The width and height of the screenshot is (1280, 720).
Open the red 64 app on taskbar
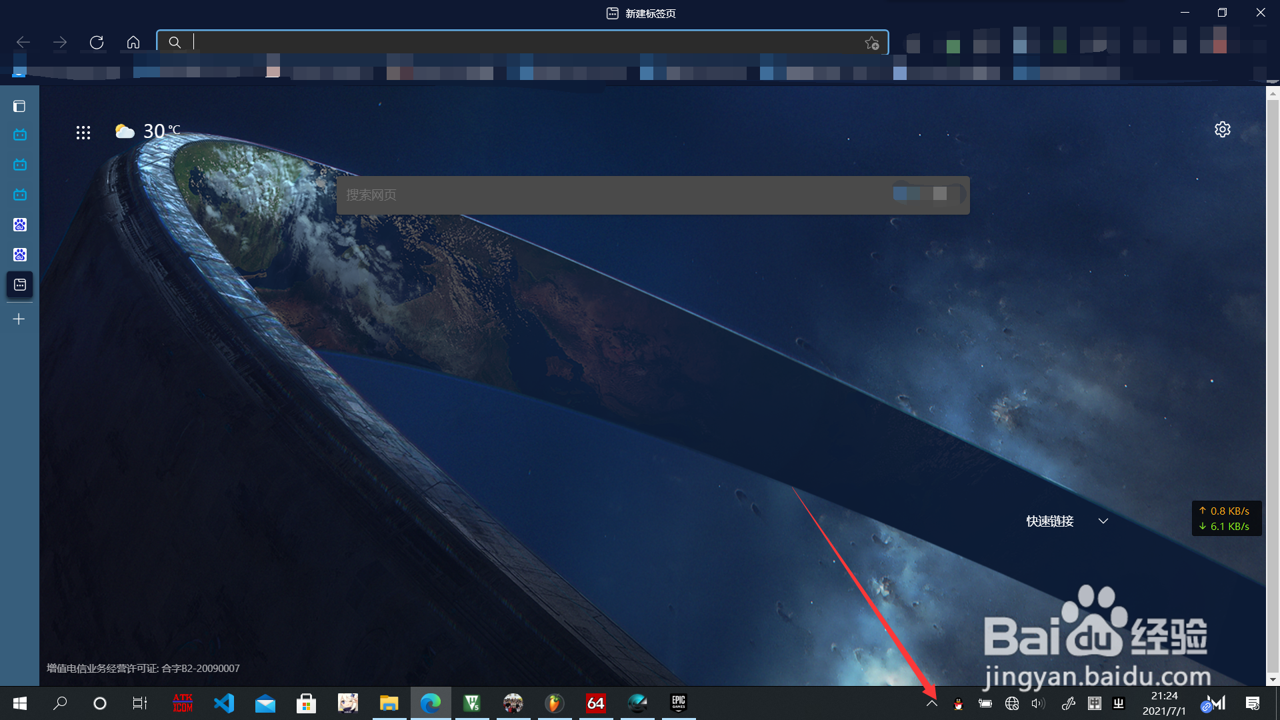596,703
